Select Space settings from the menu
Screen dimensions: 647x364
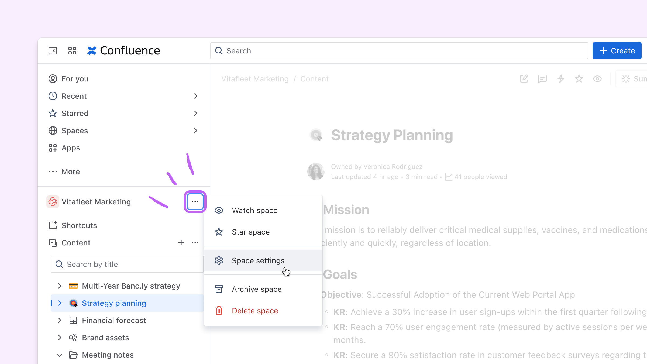click(258, 260)
